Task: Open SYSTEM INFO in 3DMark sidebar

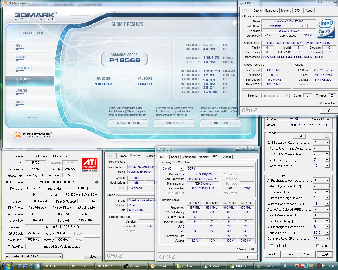Action: 24,68
